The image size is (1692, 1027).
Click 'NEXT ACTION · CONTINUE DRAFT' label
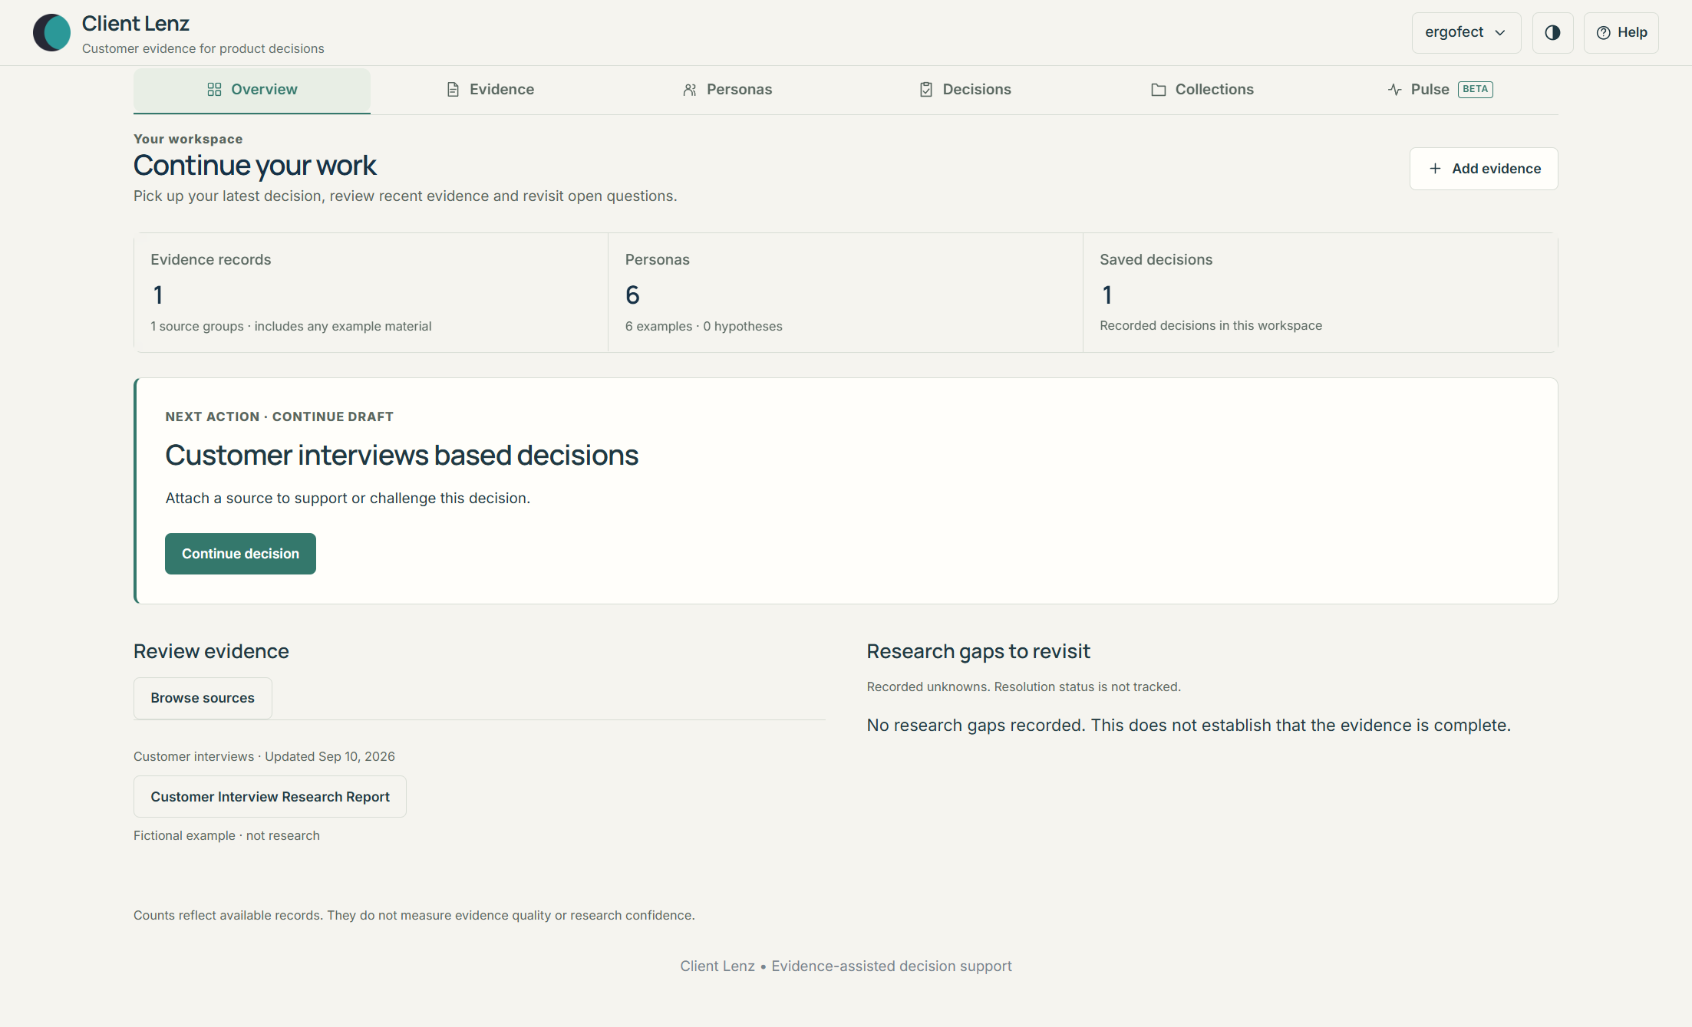click(x=279, y=417)
